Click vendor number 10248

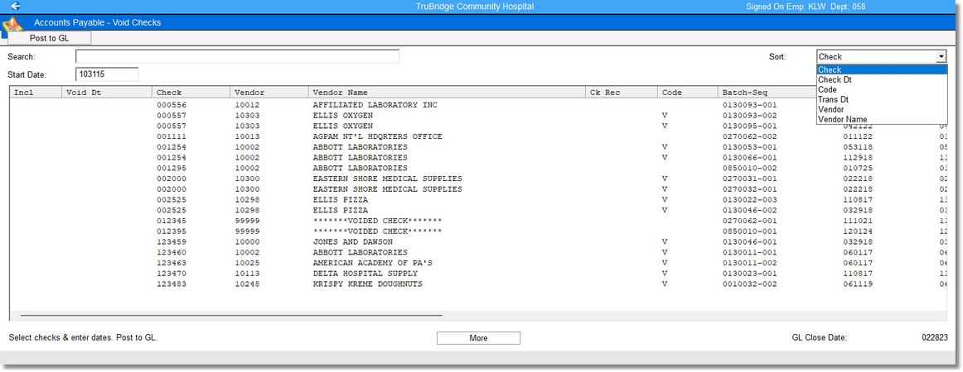click(248, 284)
